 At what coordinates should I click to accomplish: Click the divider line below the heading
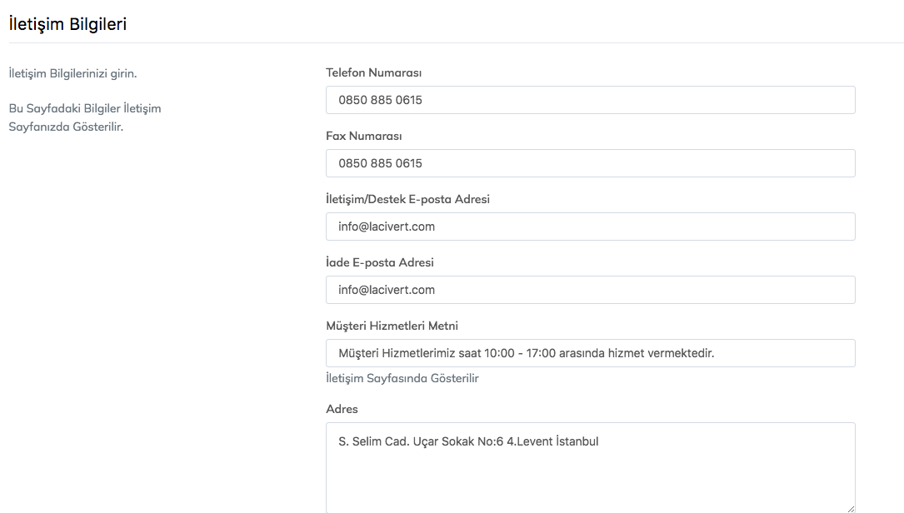[452, 42]
